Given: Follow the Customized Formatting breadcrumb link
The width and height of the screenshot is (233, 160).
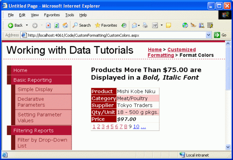Looking at the screenshot, I should 172,52.
